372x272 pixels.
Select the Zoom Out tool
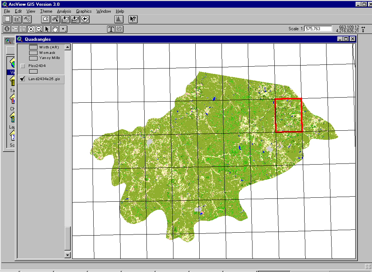tap(39, 29)
